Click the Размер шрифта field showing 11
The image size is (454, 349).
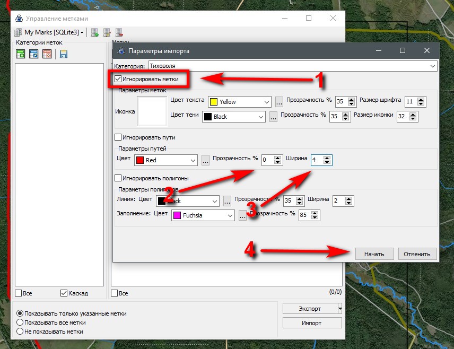[412, 102]
